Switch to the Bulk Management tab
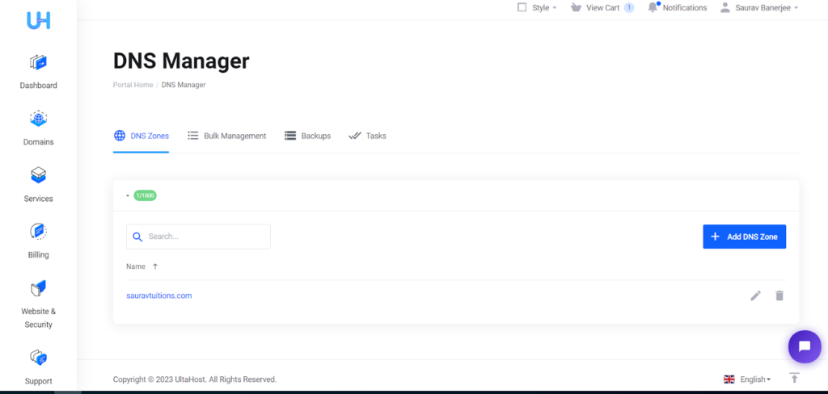The width and height of the screenshot is (828, 394). coord(226,136)
